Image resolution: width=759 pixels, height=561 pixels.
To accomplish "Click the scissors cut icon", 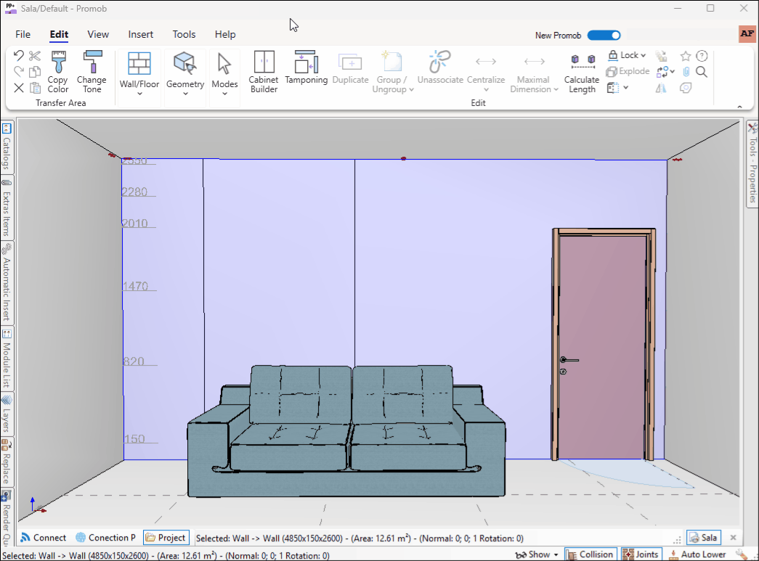I will [35, 55].
